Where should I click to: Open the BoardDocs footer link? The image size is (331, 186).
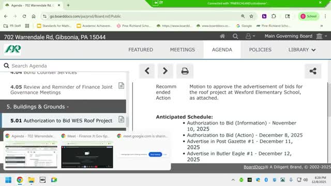254,167
